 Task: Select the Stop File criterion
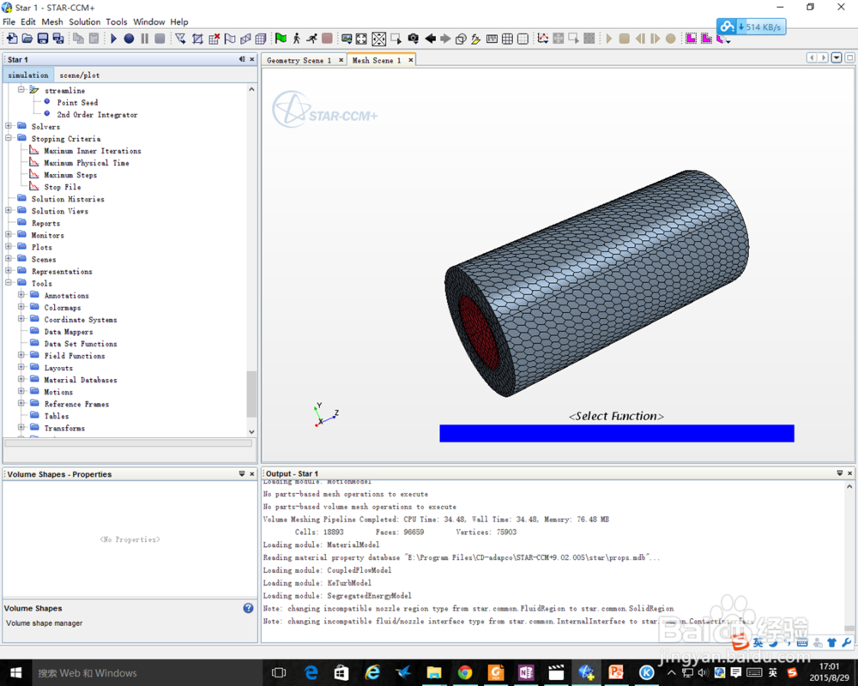pos(63,187)
